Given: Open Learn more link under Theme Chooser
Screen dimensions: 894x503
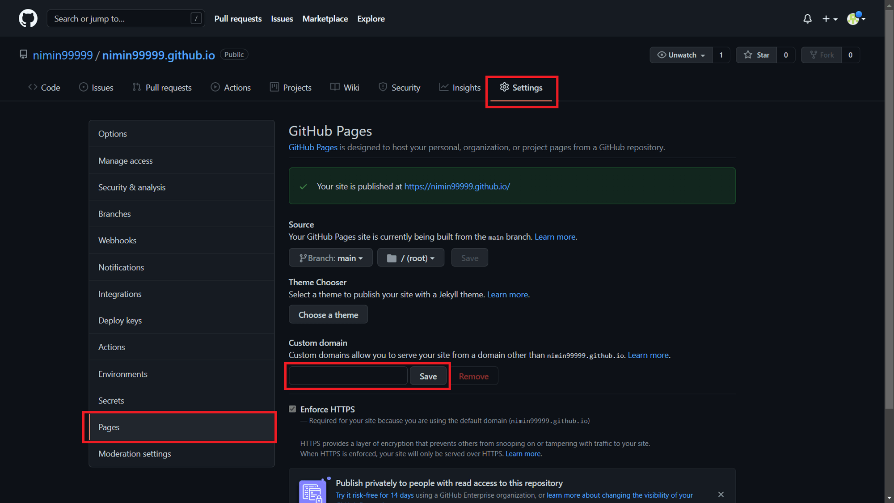Looking at the screenshot, I should (507, 294).
